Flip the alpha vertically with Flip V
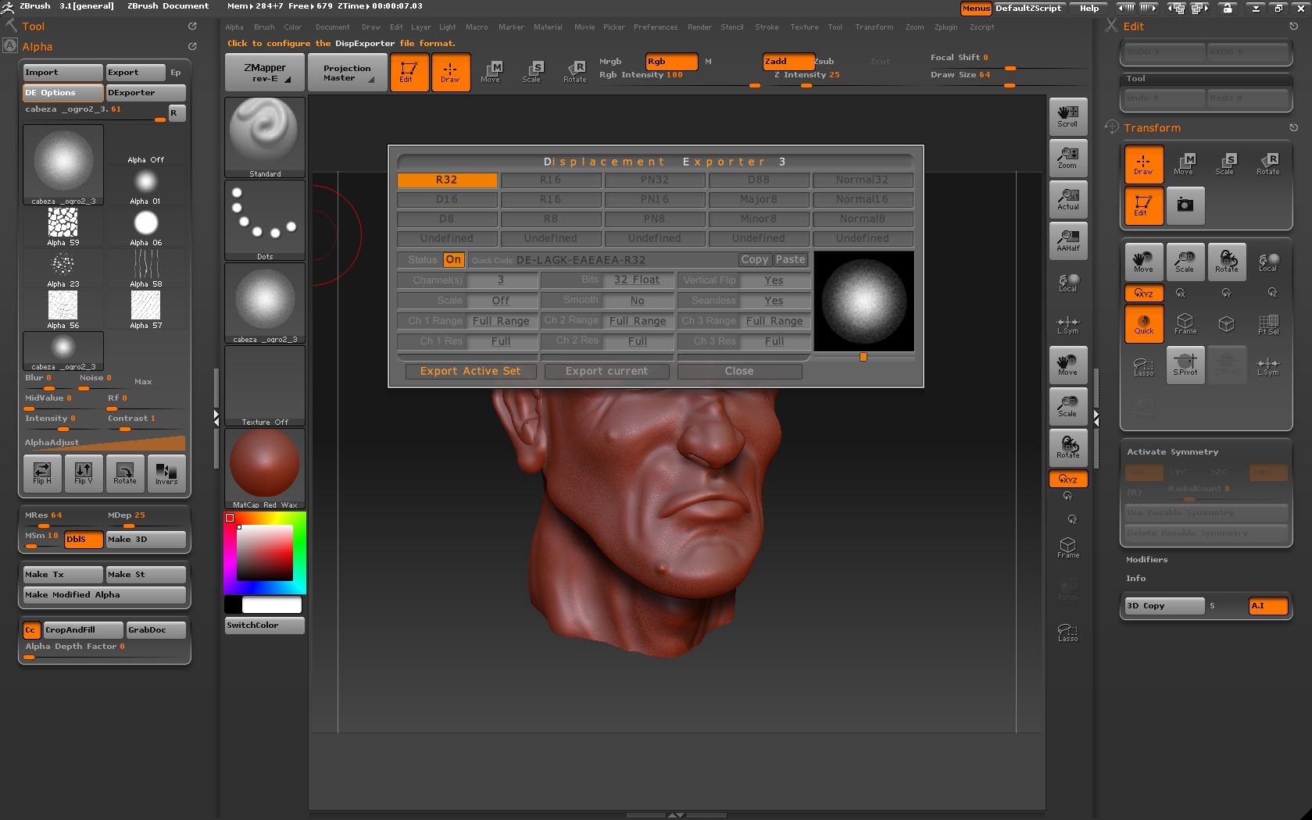The height and width of the screenshot is (820, 1312). (84, 473)
